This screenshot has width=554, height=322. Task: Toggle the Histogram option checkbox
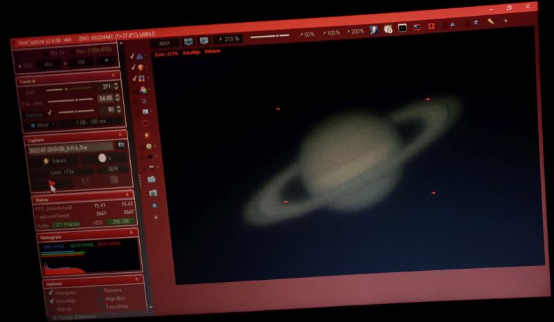click(x=51, y=292)
